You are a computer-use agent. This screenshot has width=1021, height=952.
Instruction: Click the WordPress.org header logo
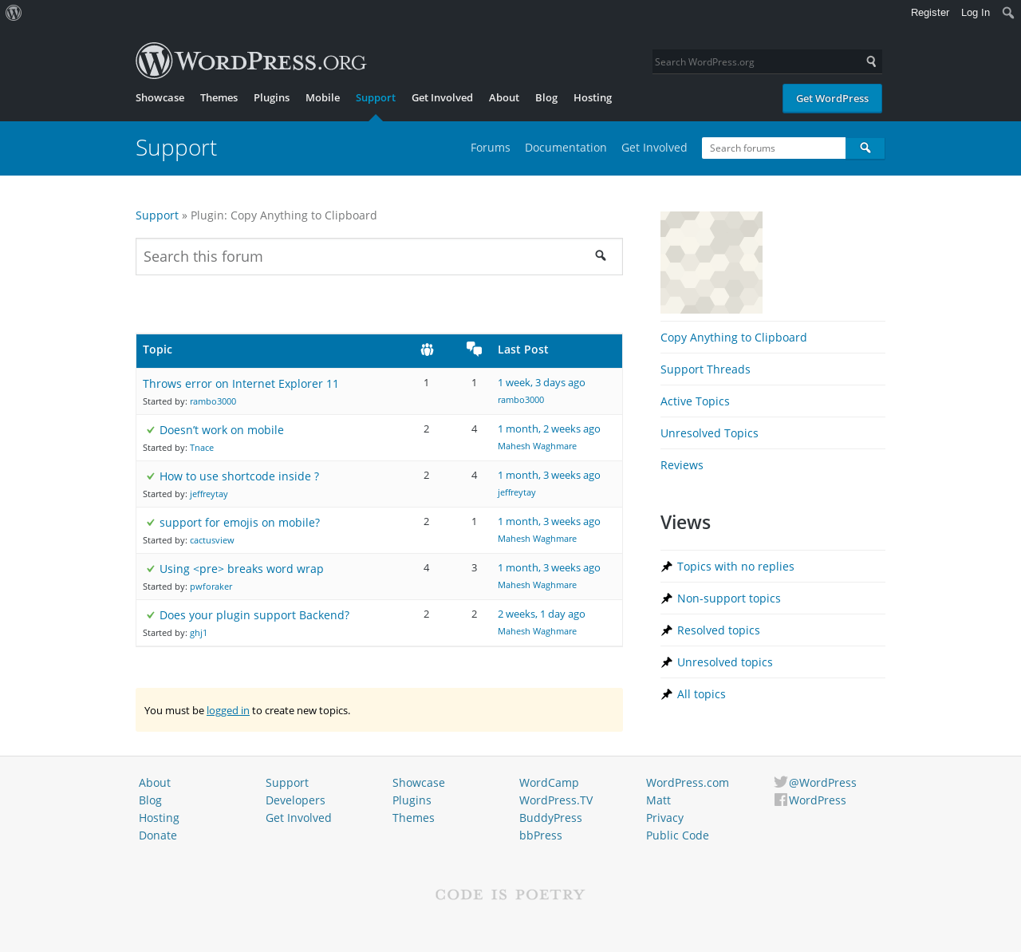click(x=250, y=61)
